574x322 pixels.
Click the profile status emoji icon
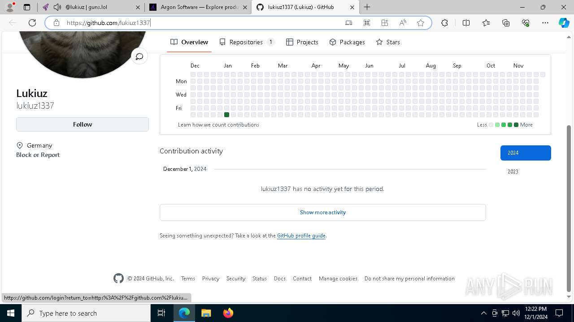pyautogui.click(x=139, y=56)
